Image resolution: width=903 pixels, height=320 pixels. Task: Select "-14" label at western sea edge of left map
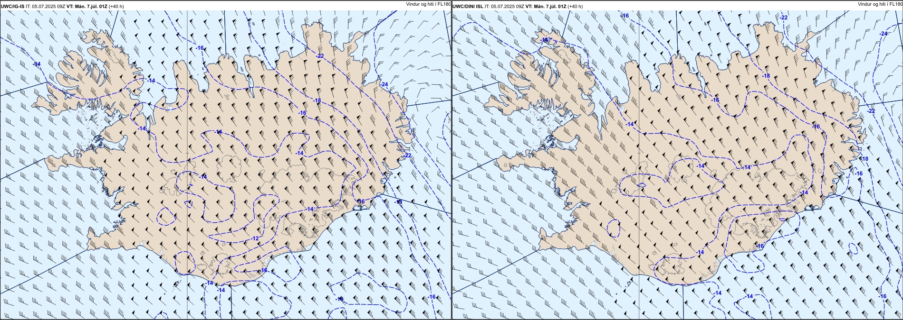point(37,64)
